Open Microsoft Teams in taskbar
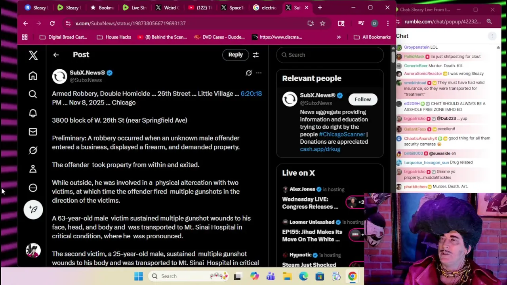 [x=271, y=276]
